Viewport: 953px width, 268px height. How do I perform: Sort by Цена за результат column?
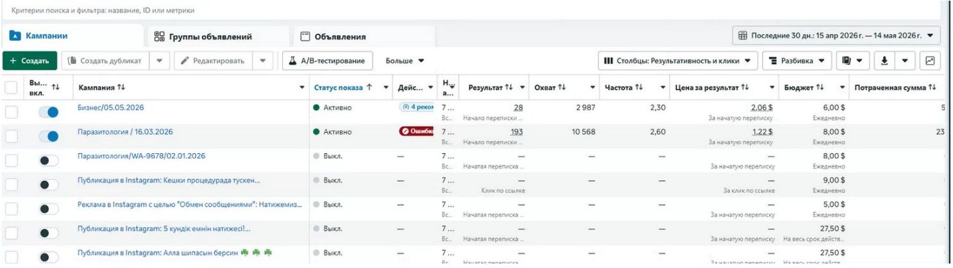(x=712, y=87)
